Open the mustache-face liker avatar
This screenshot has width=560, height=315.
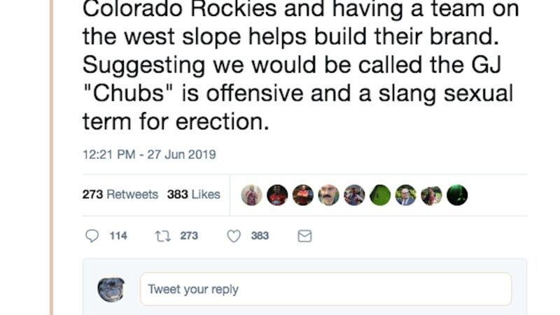[329, 195]
